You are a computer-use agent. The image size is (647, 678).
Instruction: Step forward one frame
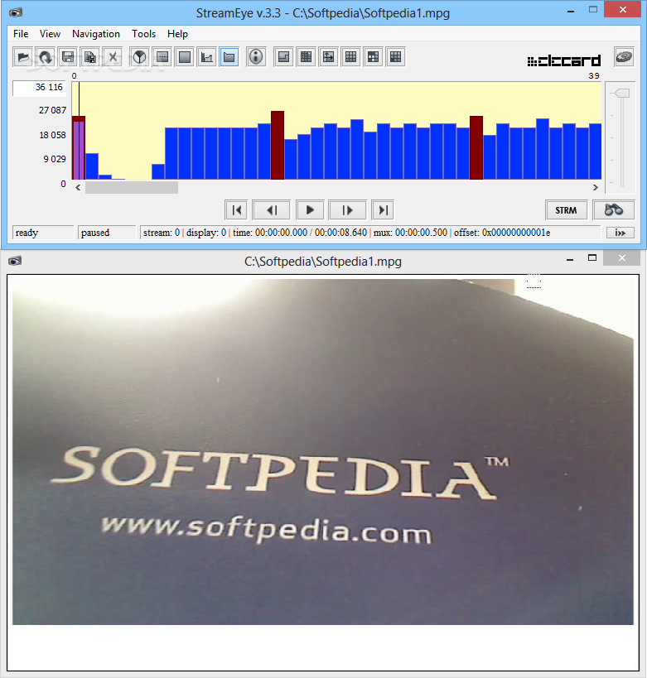click(x=347, y=210)
